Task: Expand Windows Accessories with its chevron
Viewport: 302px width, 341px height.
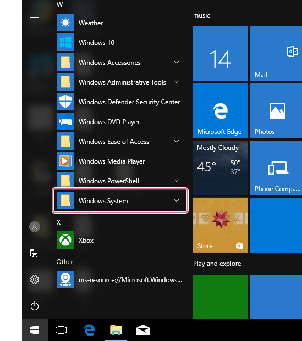Action: click(177, 62)
